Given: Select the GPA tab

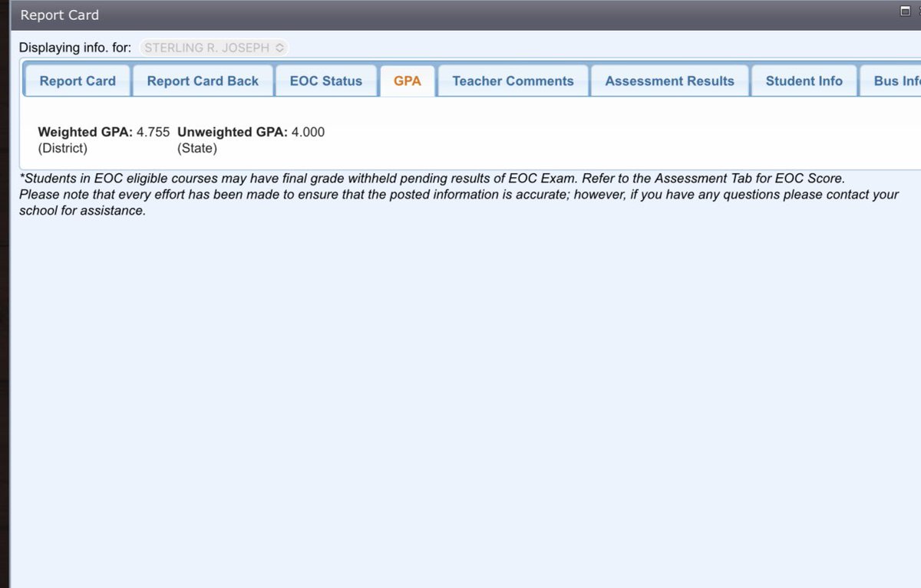Looking at the screenshot, I should [408, 80].
